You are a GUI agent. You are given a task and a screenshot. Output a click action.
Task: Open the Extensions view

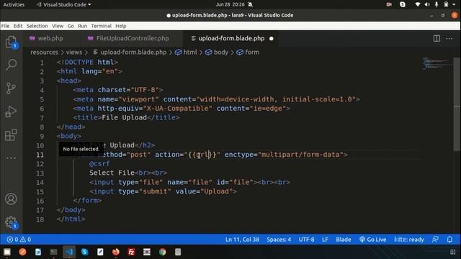tap(11, 135)
